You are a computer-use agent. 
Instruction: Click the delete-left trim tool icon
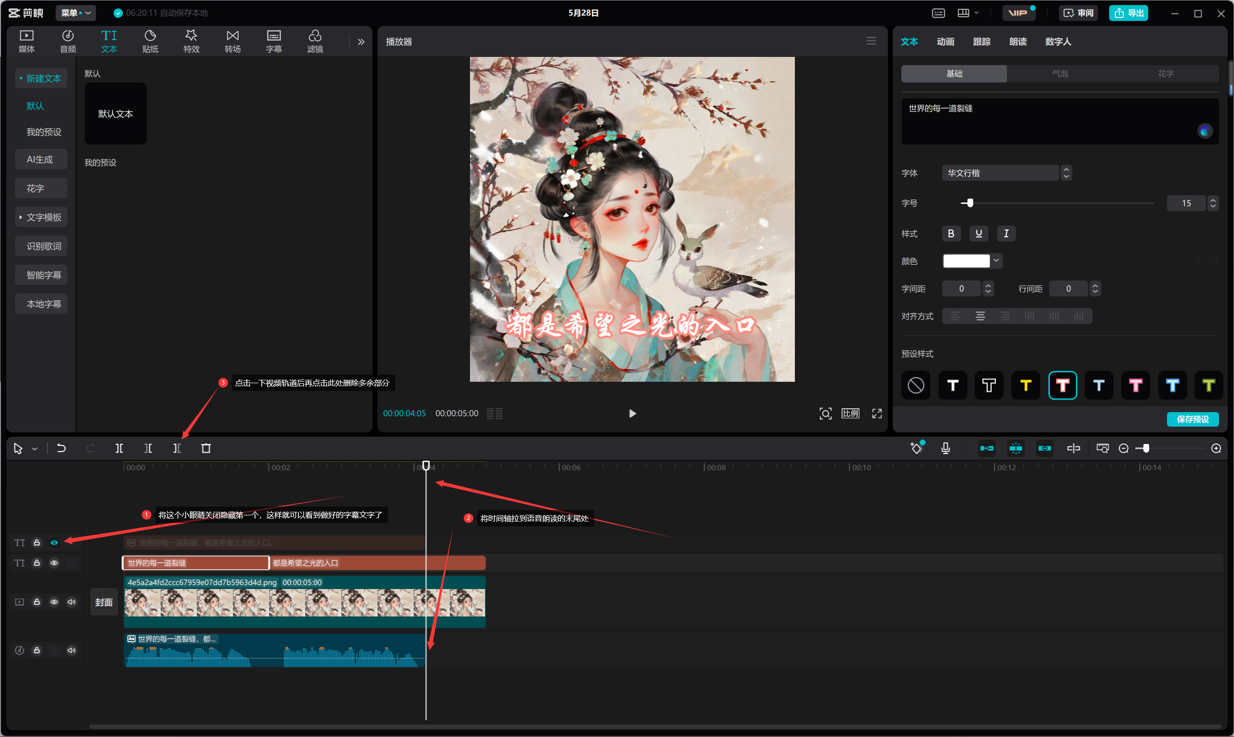point(148,448)
